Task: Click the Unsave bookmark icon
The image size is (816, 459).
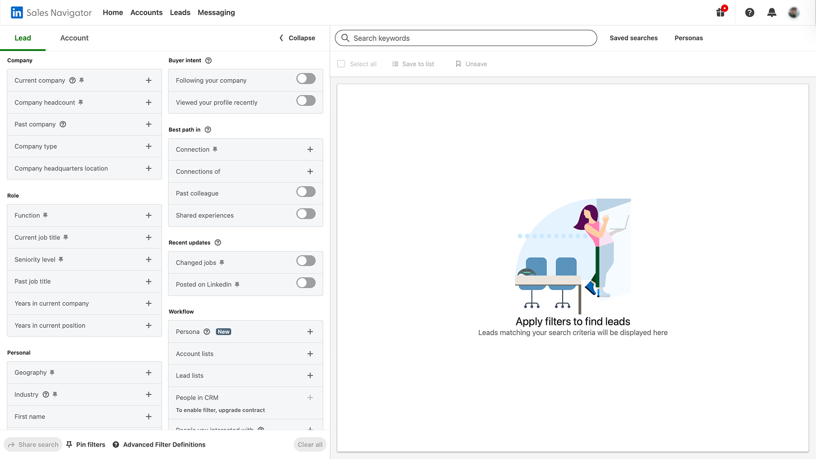Action: (x=458, y=63)
